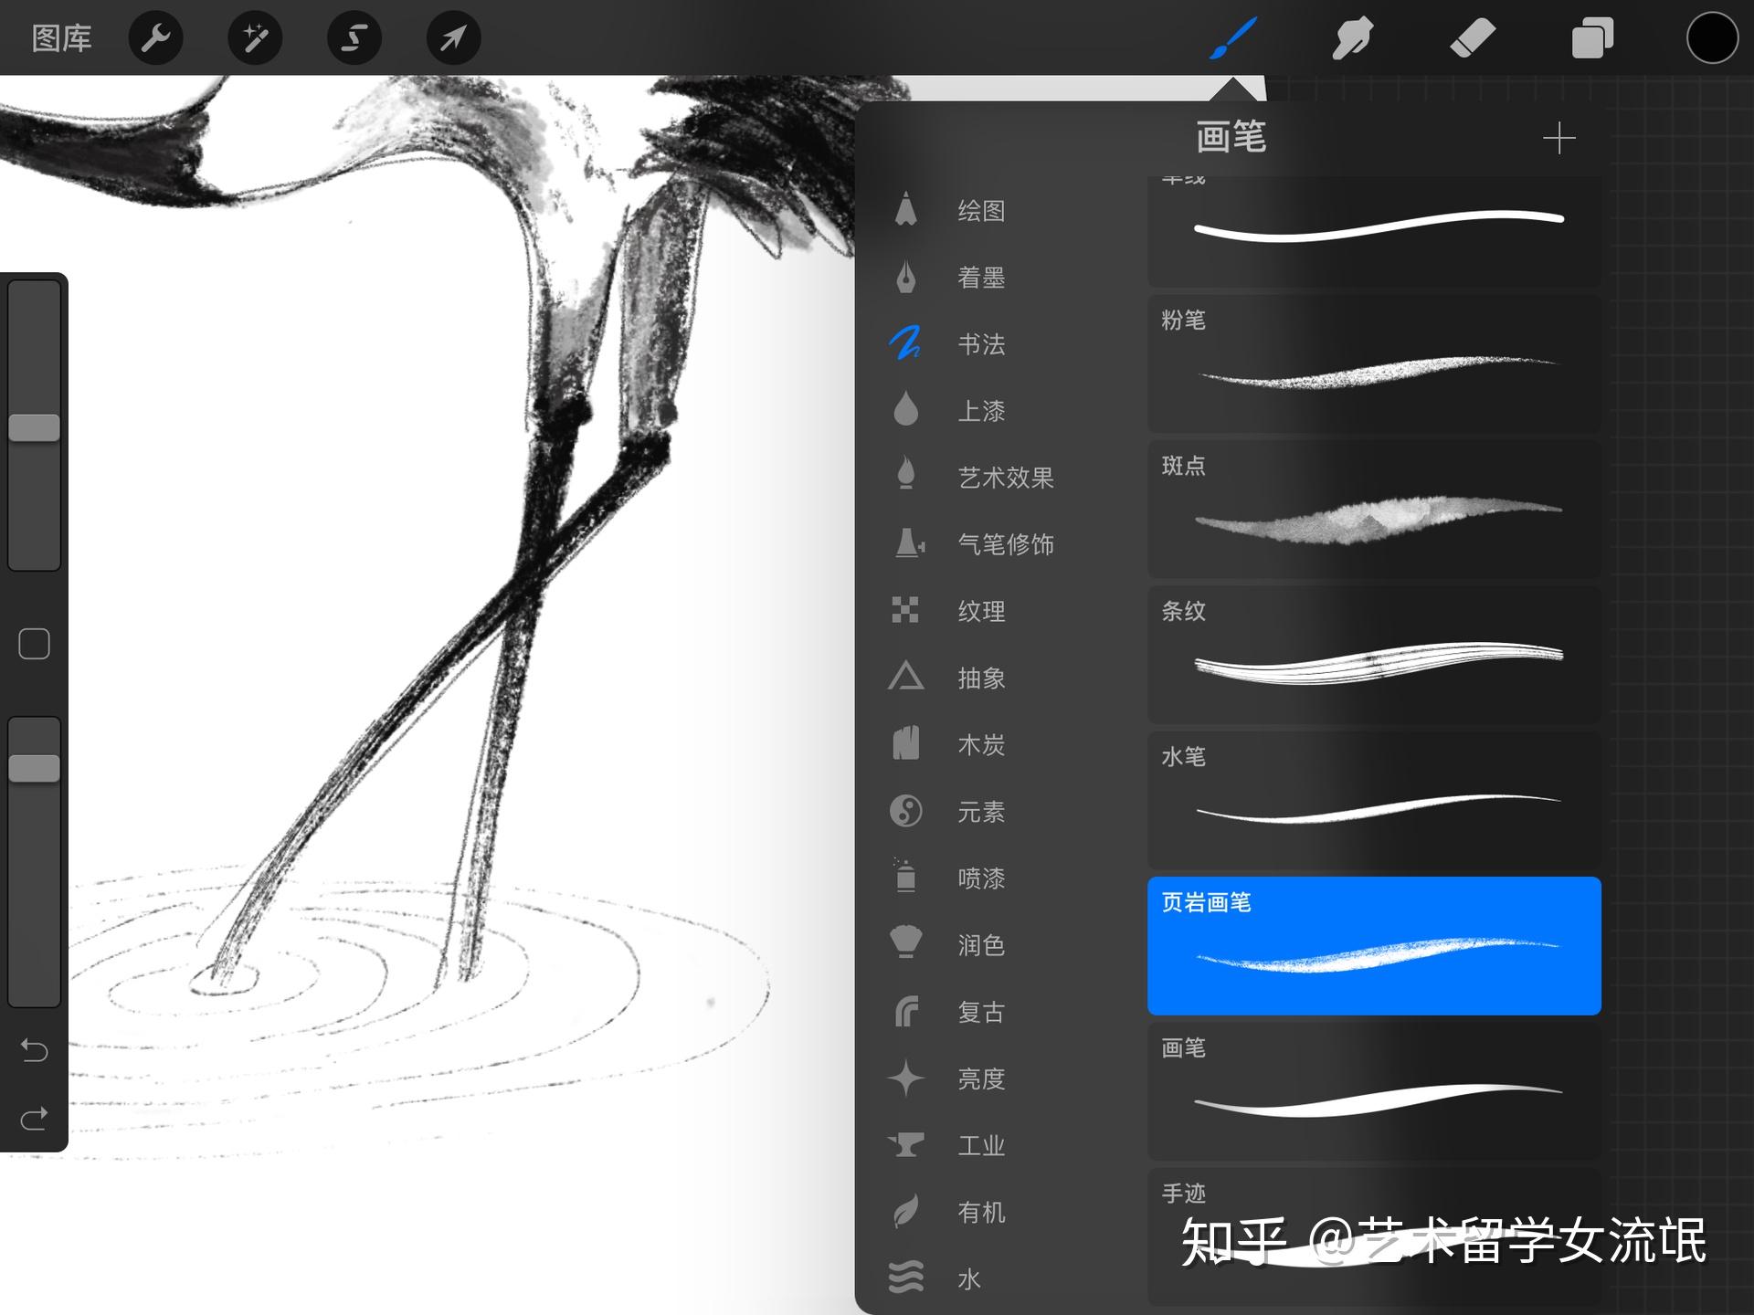1754x1315 pixels.
Task: Return to 图库 gallery
Action: 61,38
